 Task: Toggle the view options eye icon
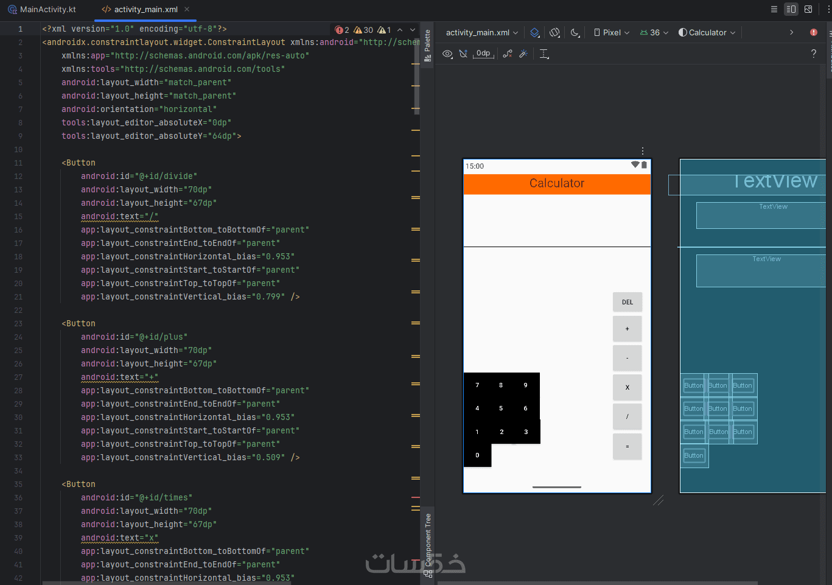pyautogui.click(x=447, y=54)
